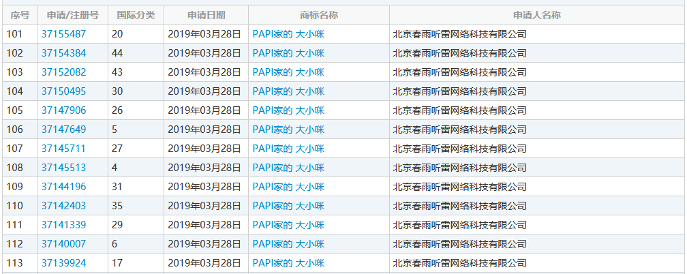
Task: Click international class 5 in row 106
Action: [x=114, y=130]
